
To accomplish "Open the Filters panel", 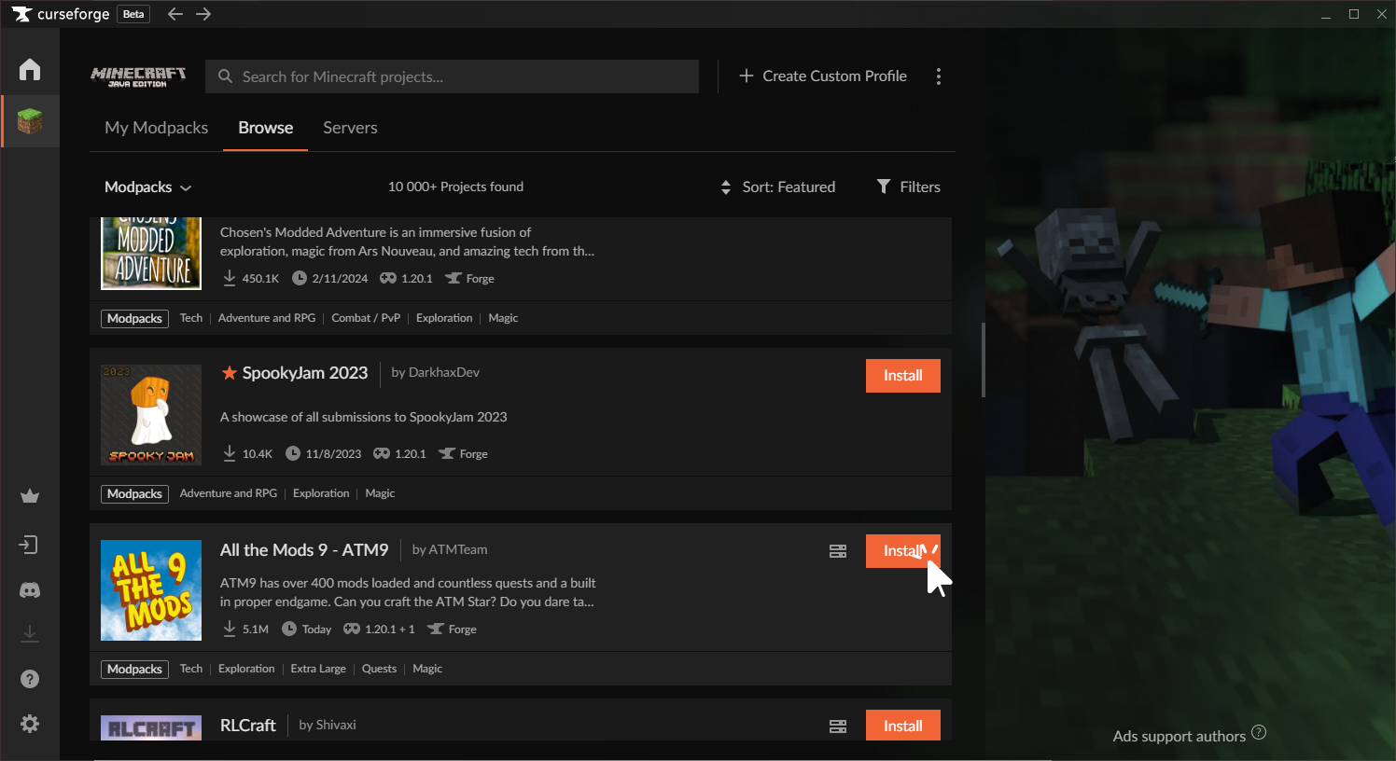I will click(x=909, y=187).
